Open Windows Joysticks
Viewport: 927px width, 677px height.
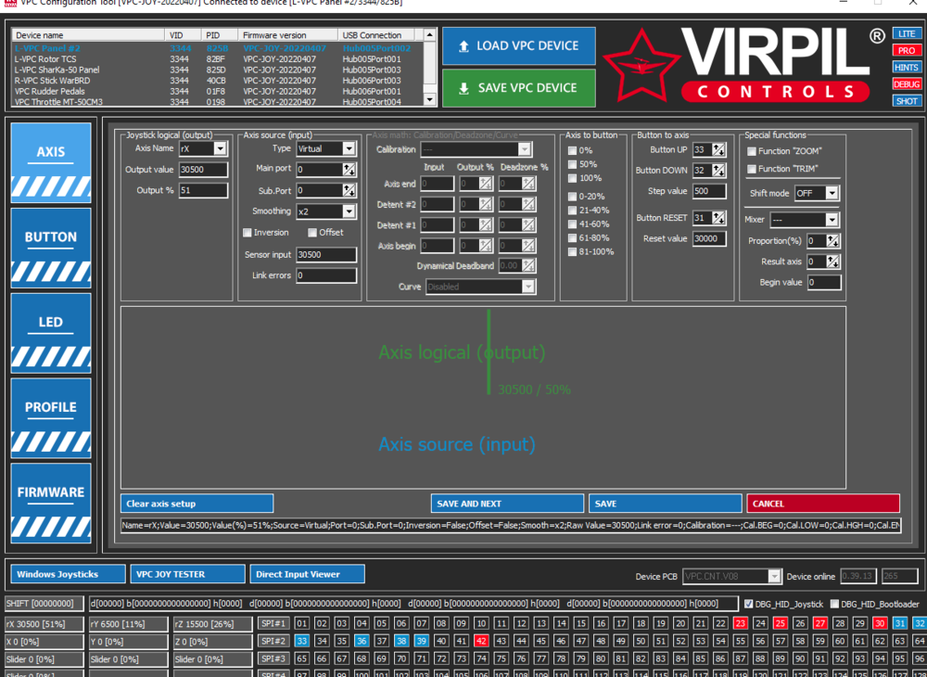(68, 574)
